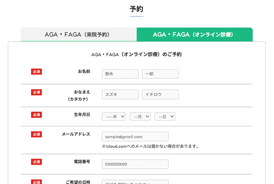This screenshot has height=184, width=274.
Task: Click the 必須 badge next to おなまえ（カタカナ）
Action: tap(36, 92)
